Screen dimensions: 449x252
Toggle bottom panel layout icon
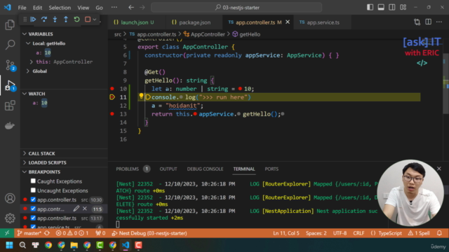[381, 8]
